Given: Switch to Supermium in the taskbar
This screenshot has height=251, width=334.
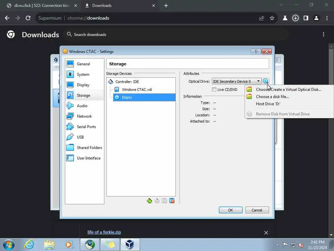Looking at the screenshot, I should coord(90,244).
